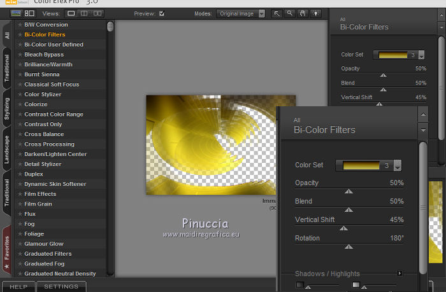The width and height of the screenshot is (446, 292).
Task: Click the SETTINGS button
Action: click(x=61, y=287)
